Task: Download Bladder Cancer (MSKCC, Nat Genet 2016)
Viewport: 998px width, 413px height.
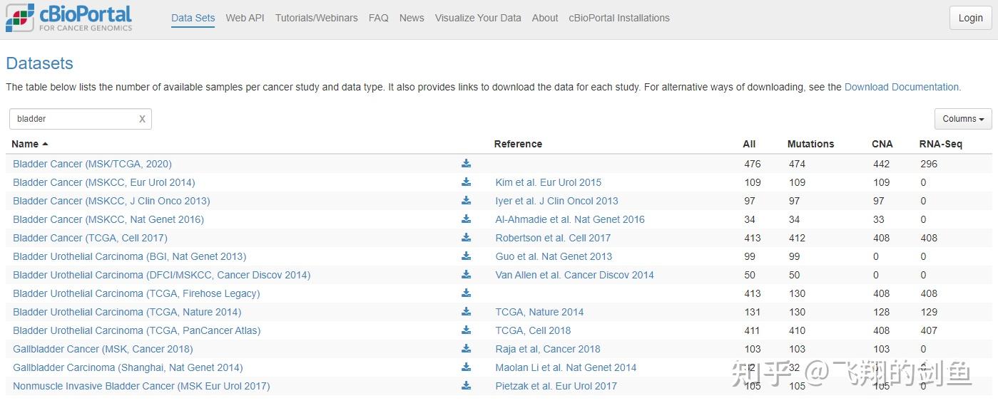Action: (x=466, y=219)
